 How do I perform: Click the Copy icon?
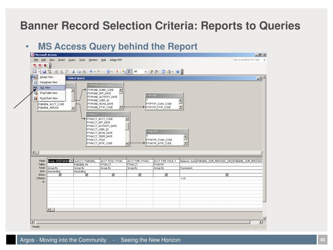click(79, 72)
